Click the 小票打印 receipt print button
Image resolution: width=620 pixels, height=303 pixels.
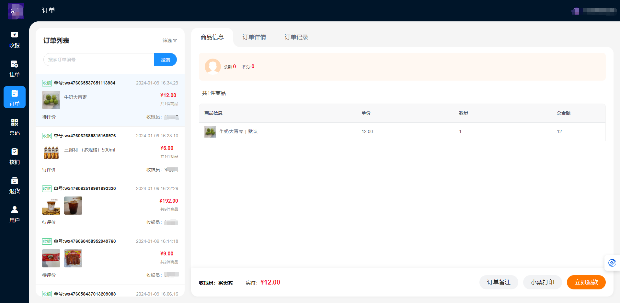click(x=542, y=282)
